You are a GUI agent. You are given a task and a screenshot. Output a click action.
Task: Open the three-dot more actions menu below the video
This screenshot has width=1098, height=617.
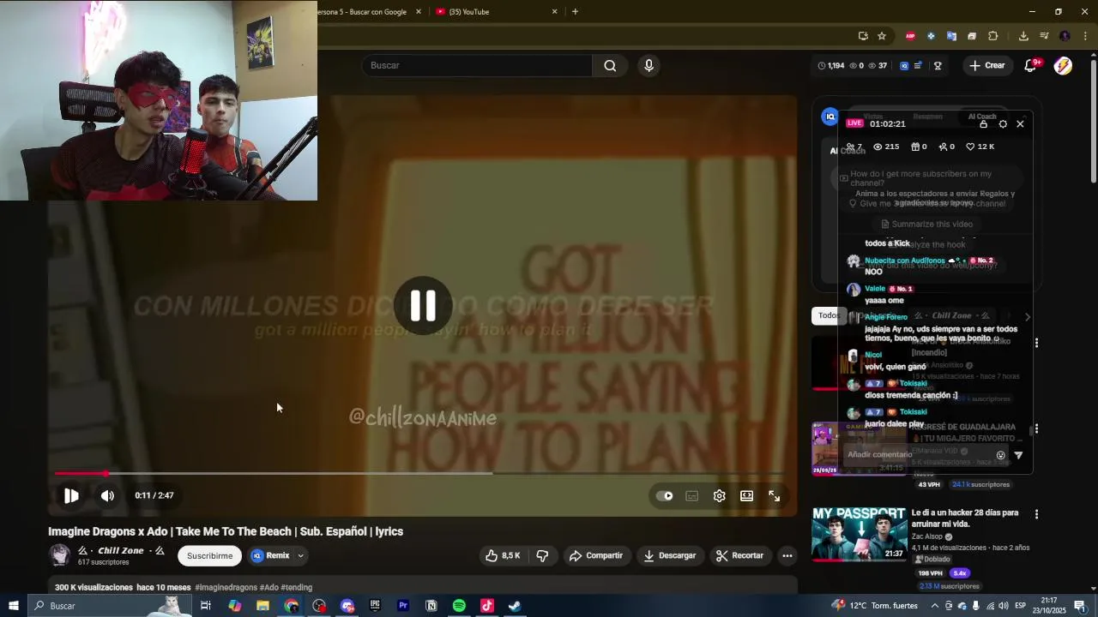click(x=787, y=555)
